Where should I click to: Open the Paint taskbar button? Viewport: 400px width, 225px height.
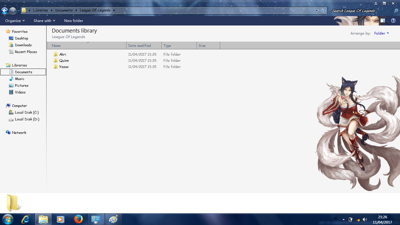click(113, 219)
